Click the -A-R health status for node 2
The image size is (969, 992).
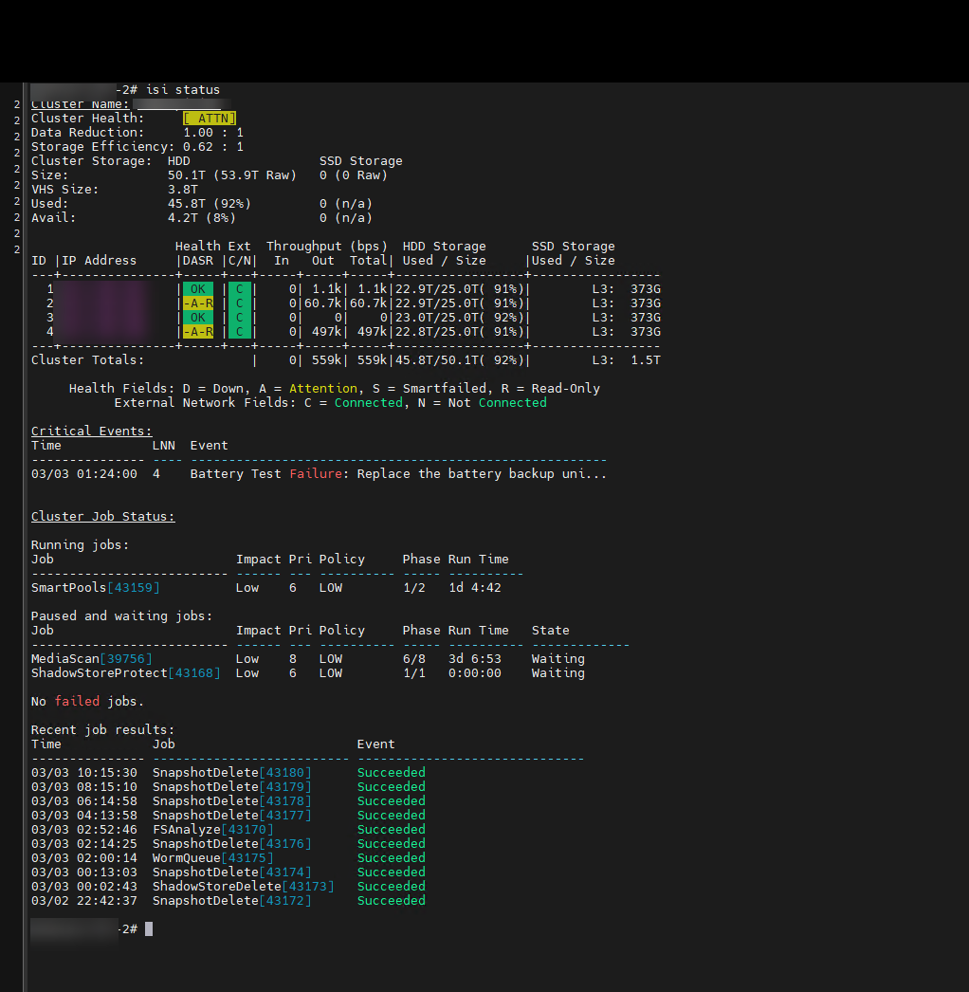click(197, 303)
